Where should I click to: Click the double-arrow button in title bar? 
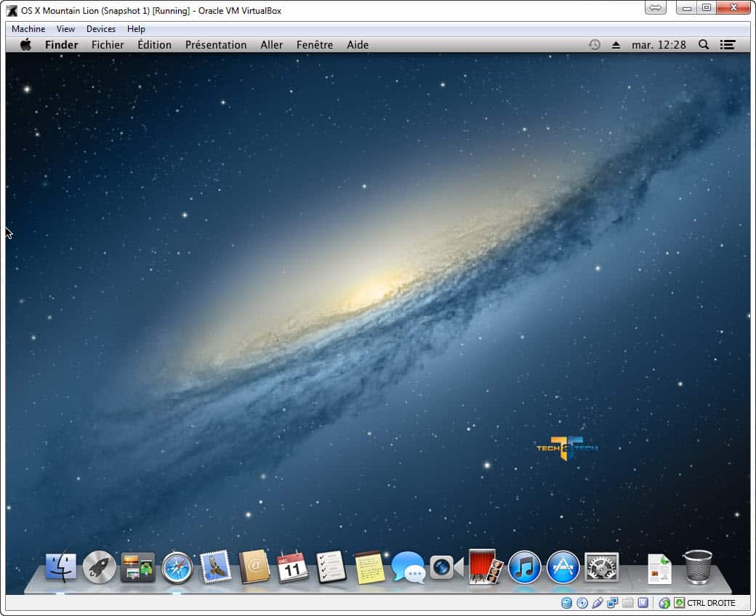click(655, 7)
